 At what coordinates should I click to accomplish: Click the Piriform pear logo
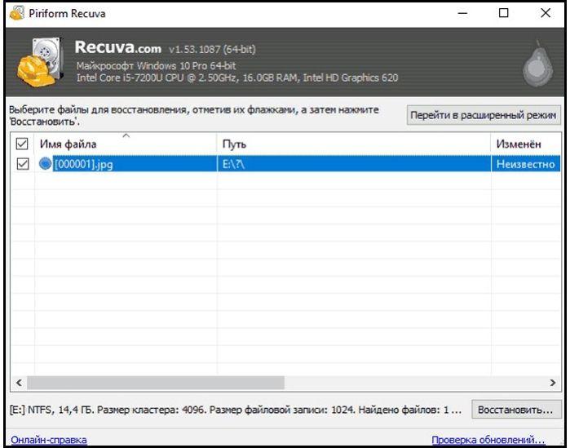[538, 64]
